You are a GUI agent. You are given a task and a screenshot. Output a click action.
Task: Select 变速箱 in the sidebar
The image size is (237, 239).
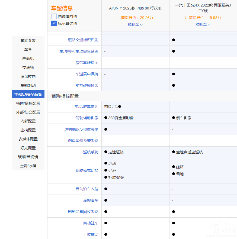point(28,67)
